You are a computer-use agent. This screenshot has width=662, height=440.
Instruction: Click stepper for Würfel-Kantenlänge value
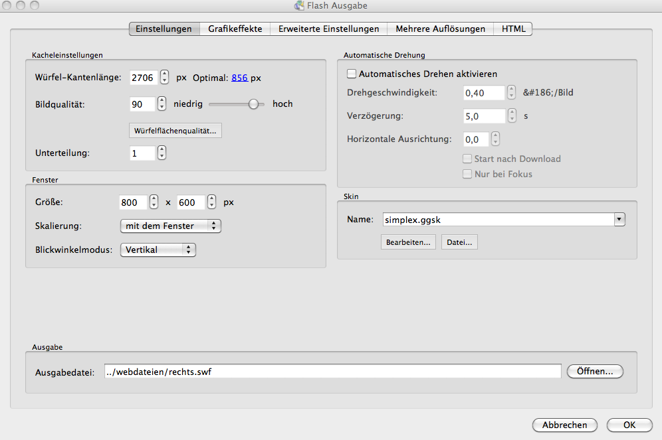tap(165, 78)
